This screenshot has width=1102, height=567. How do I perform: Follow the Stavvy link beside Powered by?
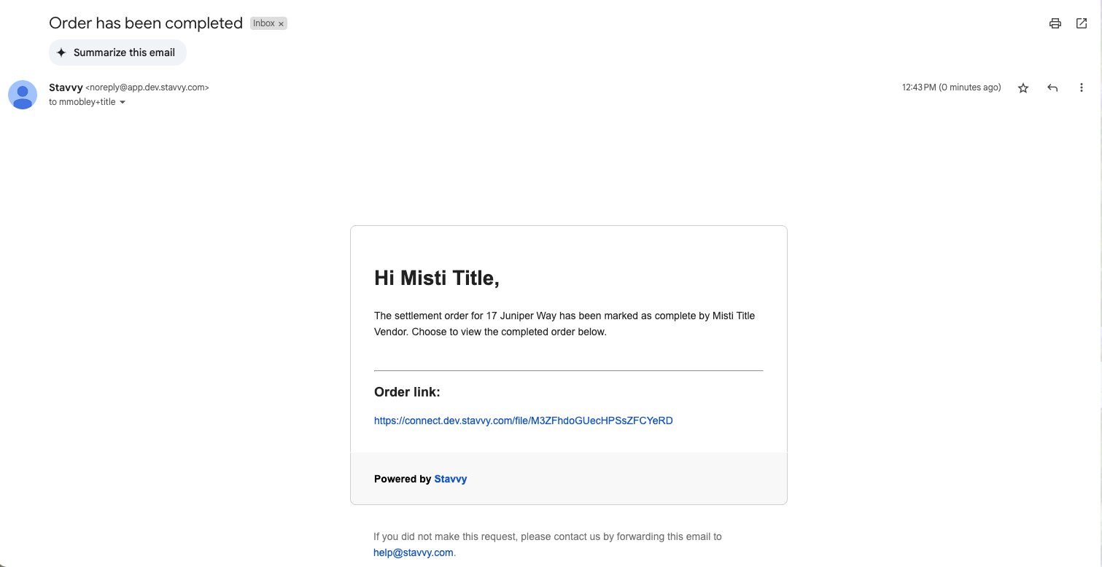point(450,479)
